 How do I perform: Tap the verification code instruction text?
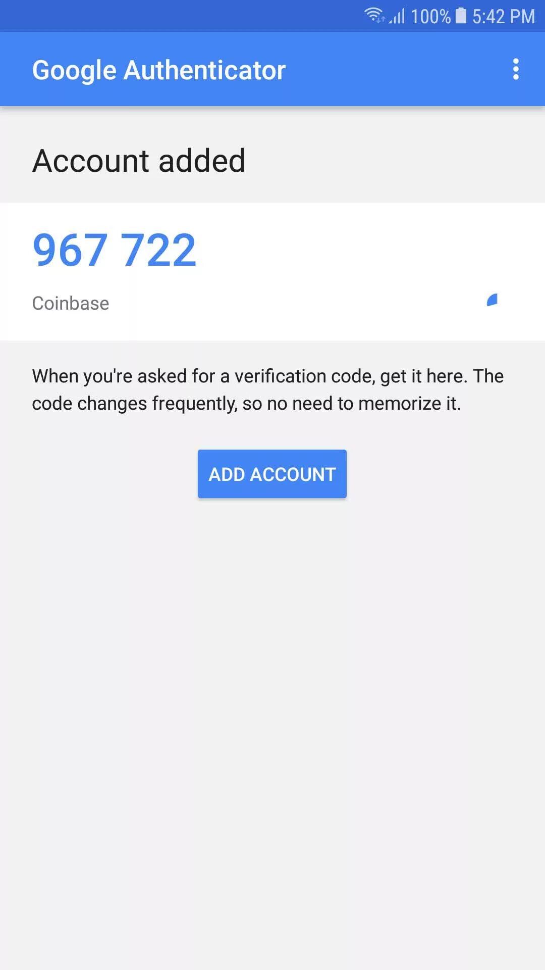pos(268,390)
